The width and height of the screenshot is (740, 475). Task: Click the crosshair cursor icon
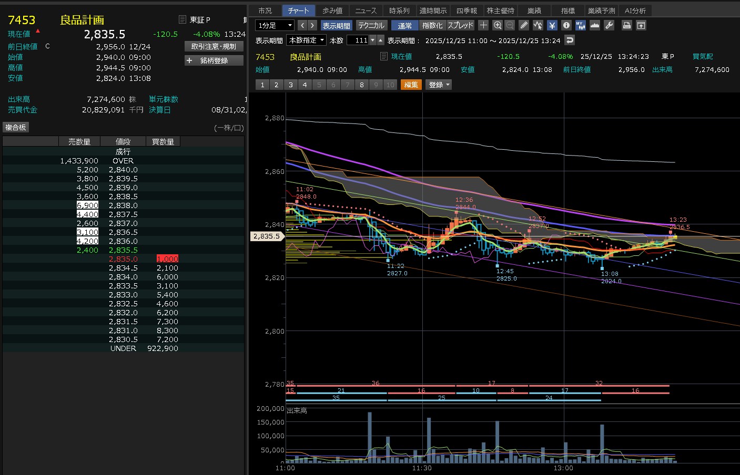point(483,25)
